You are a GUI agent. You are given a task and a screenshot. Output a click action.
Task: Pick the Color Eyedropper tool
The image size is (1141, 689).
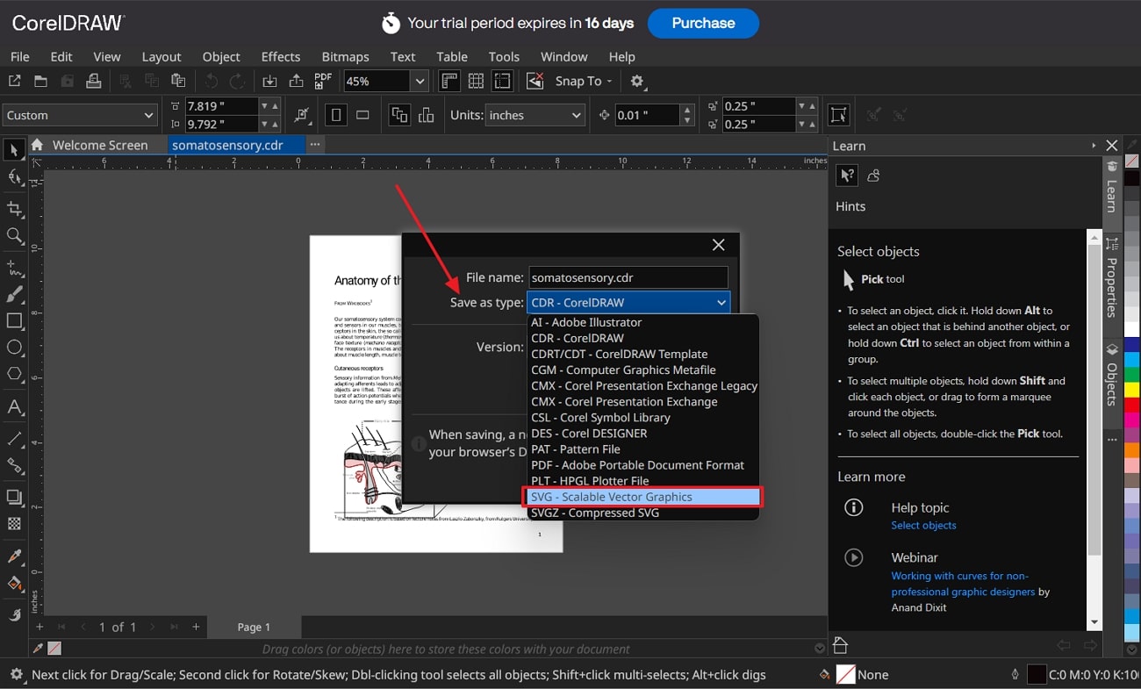click(x=14, y=556)
